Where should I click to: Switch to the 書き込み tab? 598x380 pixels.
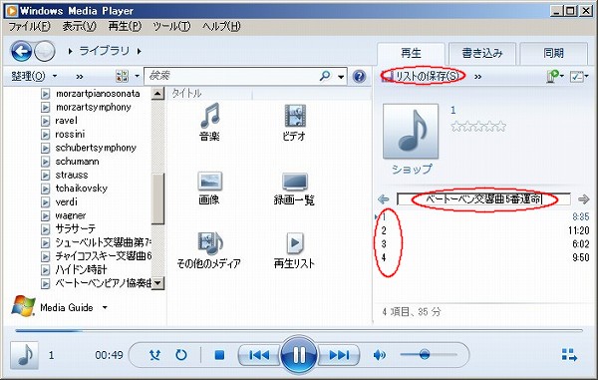click(482, 53)
